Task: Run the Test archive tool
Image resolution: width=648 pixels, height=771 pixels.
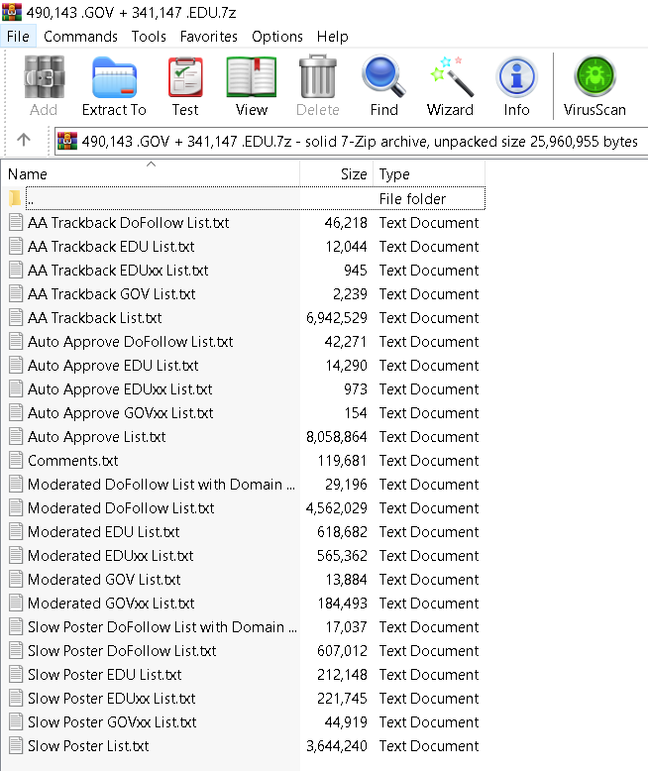Action: click(185, 86)
